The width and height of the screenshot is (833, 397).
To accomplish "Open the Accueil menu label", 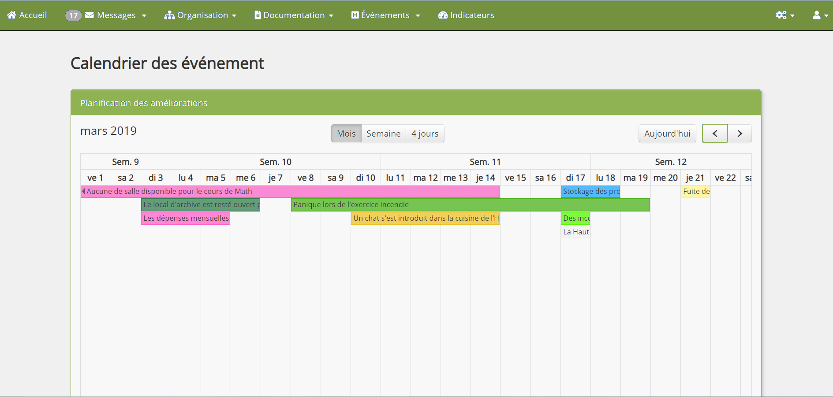I will tap(33, 15).
